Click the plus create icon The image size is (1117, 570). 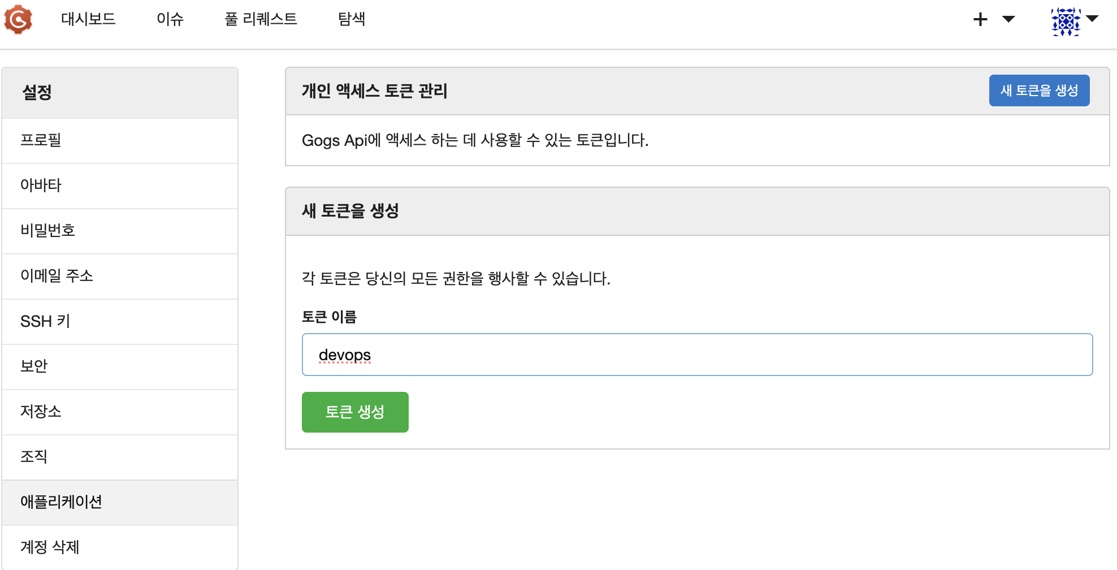tap(980, 20)
